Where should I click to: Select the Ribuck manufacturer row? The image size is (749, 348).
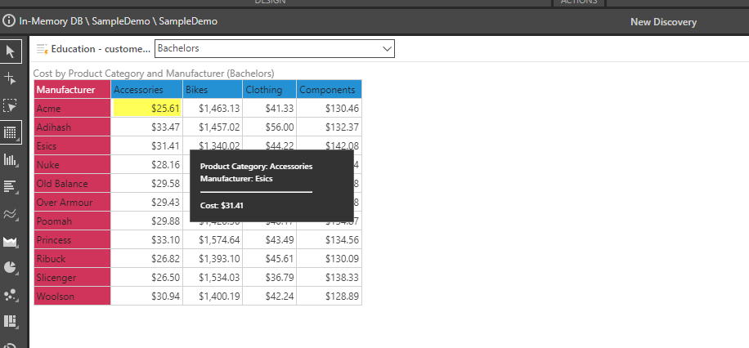click(x=73, y=259)
